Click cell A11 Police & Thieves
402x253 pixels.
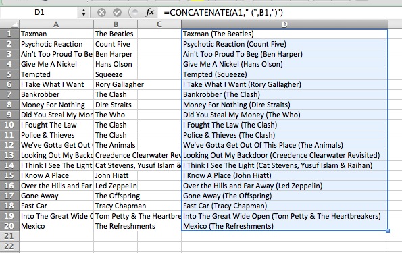[x=56, y=135]
